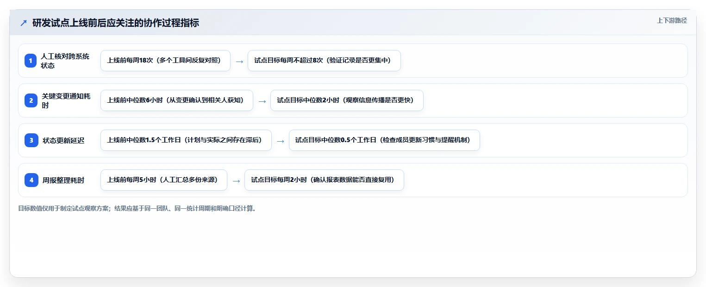Click arrow between chips in 人工核对跨系统状态 row
Image resolution: width=706 pixels, height=287 pixels.
[239, 61]
